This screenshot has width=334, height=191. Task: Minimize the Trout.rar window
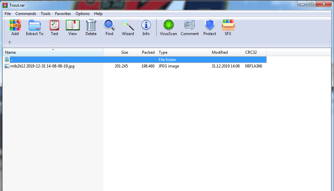pyautogui.click(x=302, y=4)
